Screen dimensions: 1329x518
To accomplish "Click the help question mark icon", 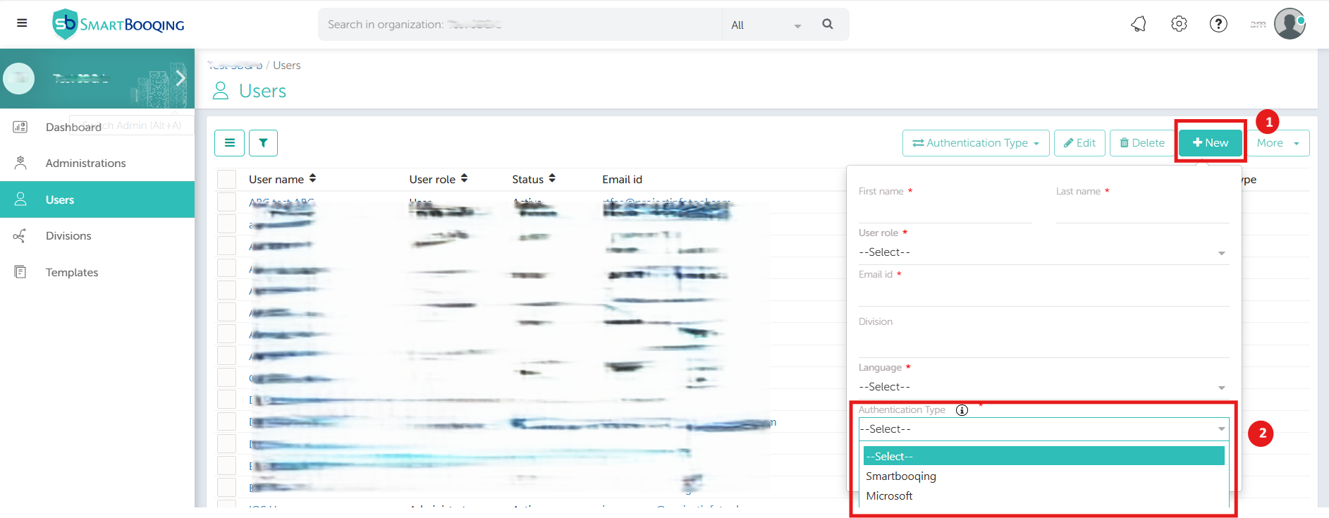I will click(1218, 24).
